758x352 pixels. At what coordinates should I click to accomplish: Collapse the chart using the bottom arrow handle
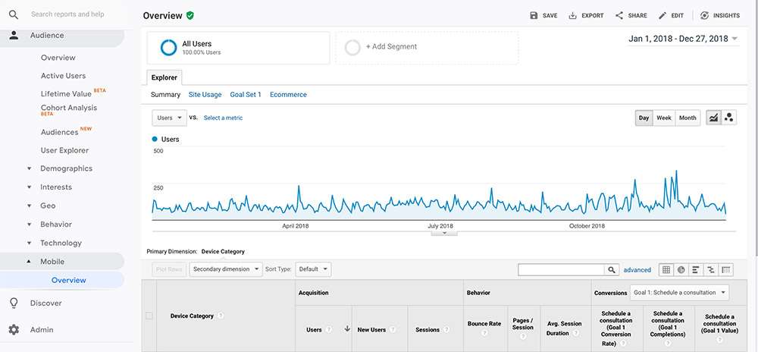(443, 233)
